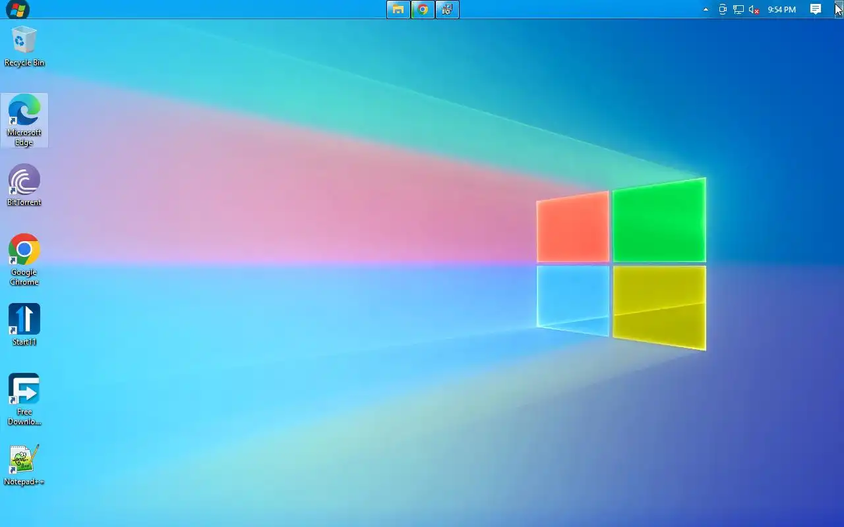844x527 pixels.
Task: Open File Explorer from the taskbar
Action: tap(398, 9)
